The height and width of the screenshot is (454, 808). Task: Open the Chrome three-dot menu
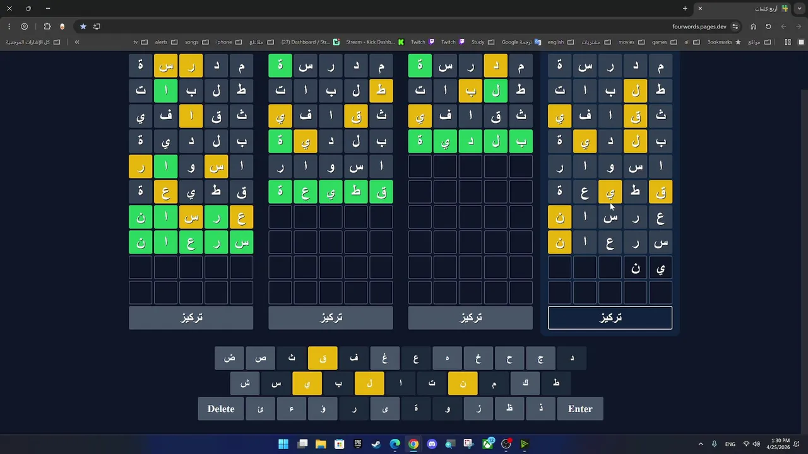9,26
